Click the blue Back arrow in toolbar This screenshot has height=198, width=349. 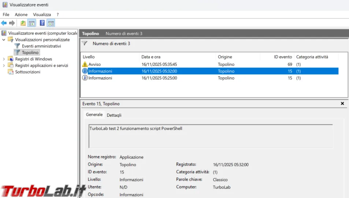[4, 23]
